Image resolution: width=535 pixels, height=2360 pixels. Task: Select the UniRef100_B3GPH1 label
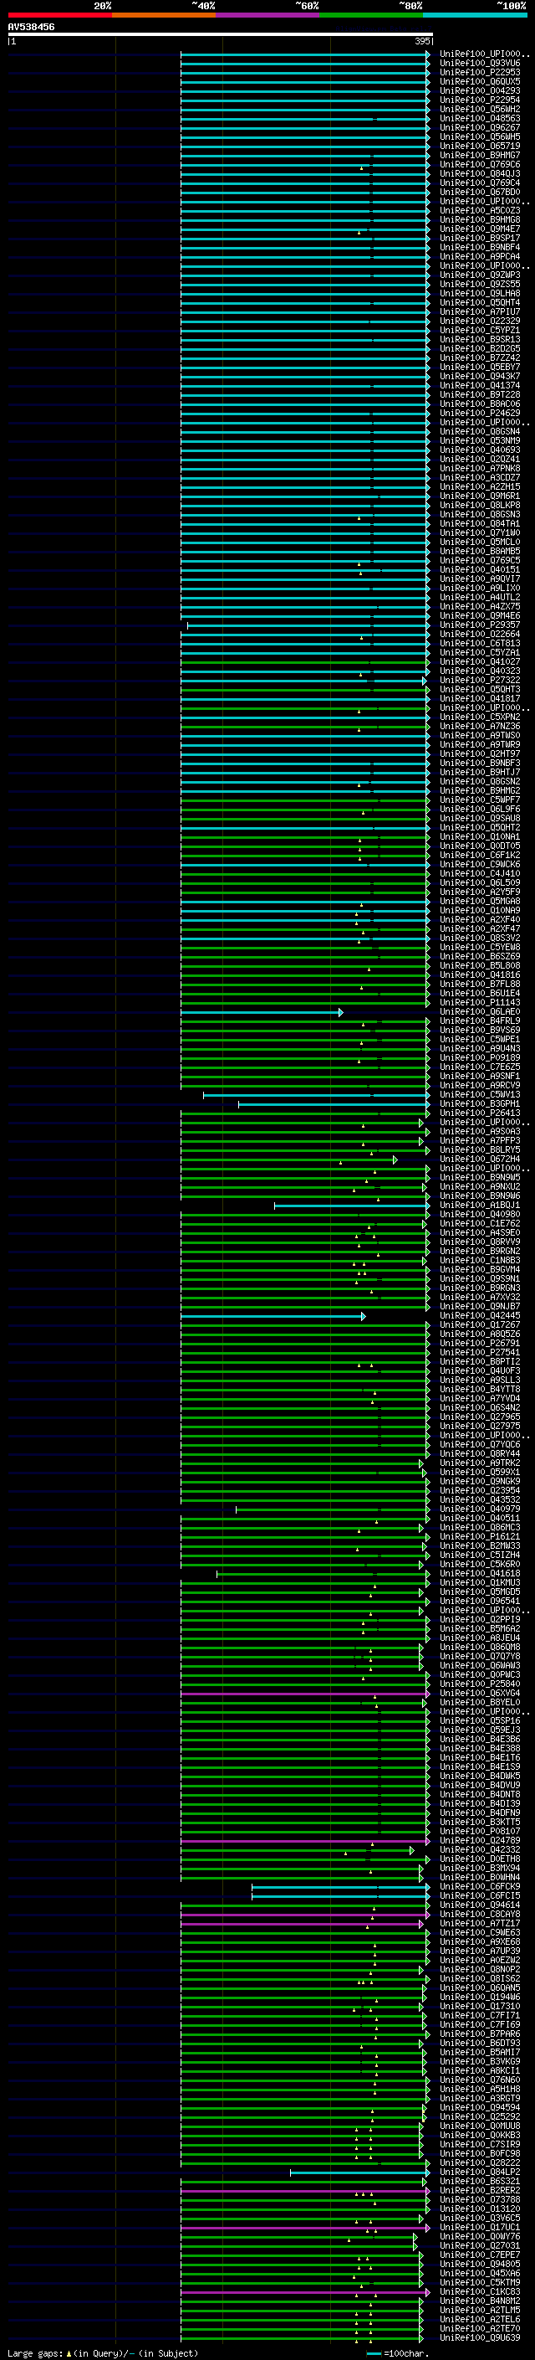click(480, 1104)
